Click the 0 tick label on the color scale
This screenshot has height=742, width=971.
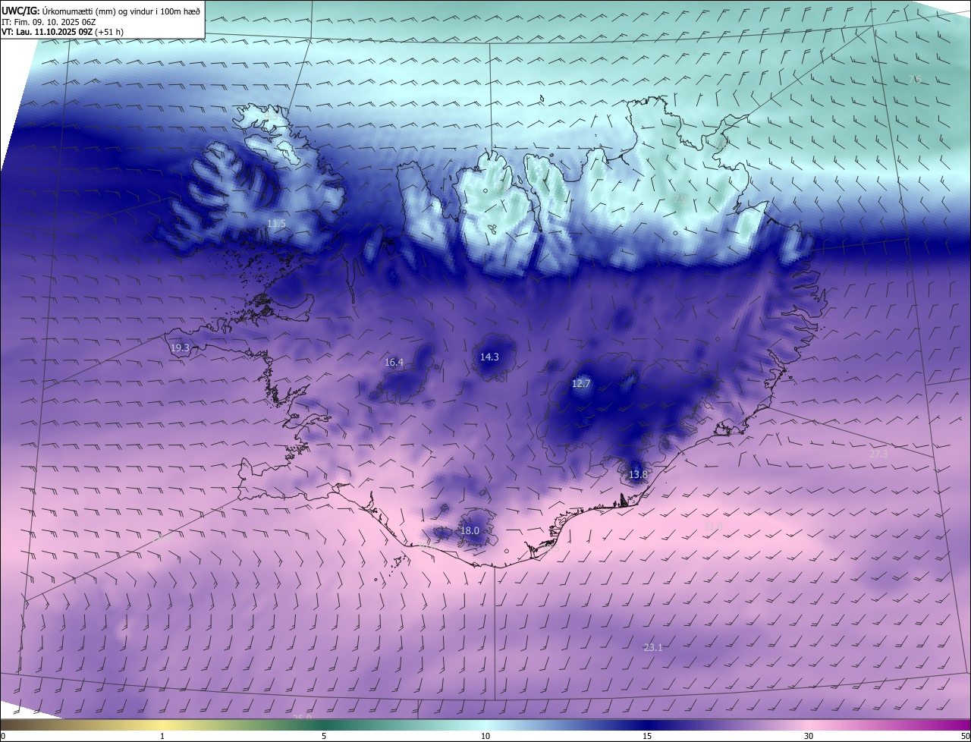3,737
